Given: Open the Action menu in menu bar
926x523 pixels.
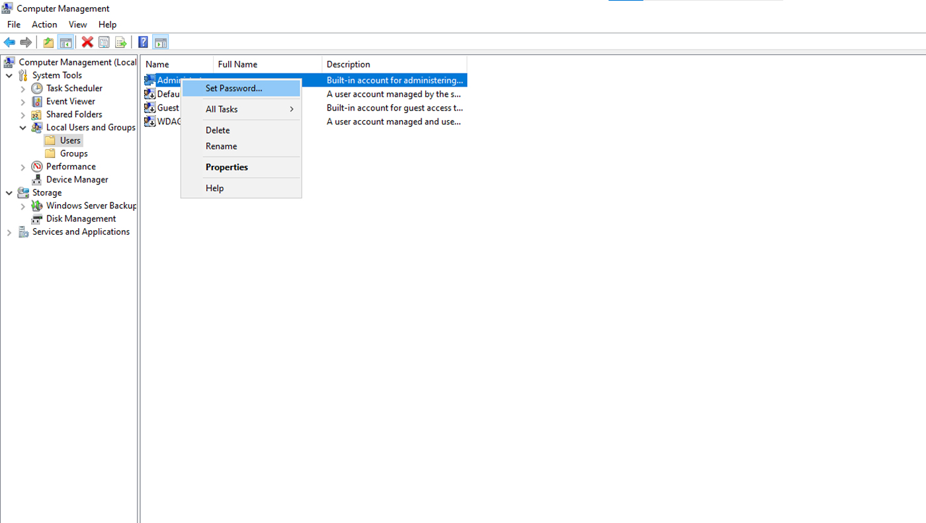Looking at the screenshot, I should coord(44,24).
